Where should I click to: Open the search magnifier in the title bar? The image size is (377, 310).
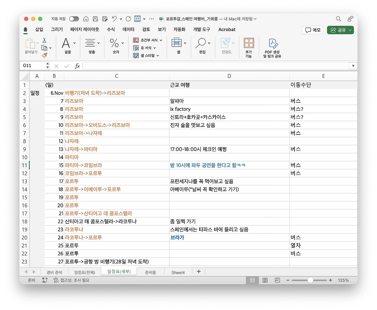coord(338,19)
